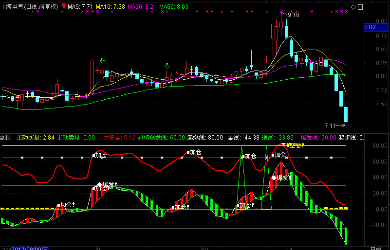This screenshot has width=390, height=250.
Task: Click the MA10: 7.98 indicator label
Action: point(111,7)
